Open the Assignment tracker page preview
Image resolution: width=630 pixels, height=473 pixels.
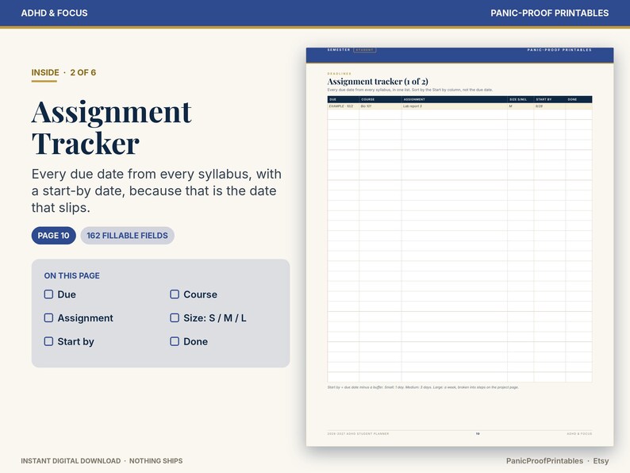tap(459, 247)
